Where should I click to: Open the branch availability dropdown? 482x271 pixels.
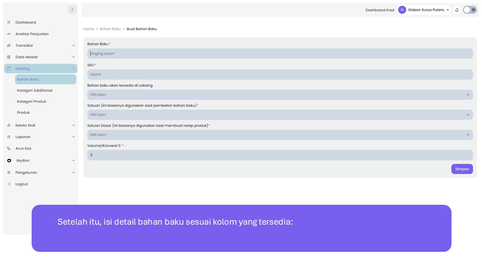click(x=280, y=95)
